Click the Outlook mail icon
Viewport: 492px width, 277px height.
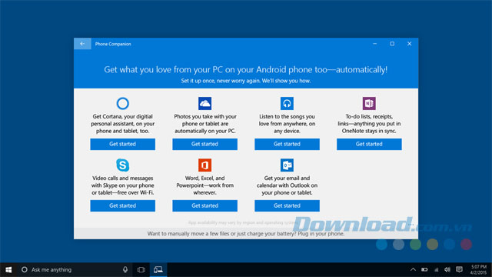pos(287,165)
